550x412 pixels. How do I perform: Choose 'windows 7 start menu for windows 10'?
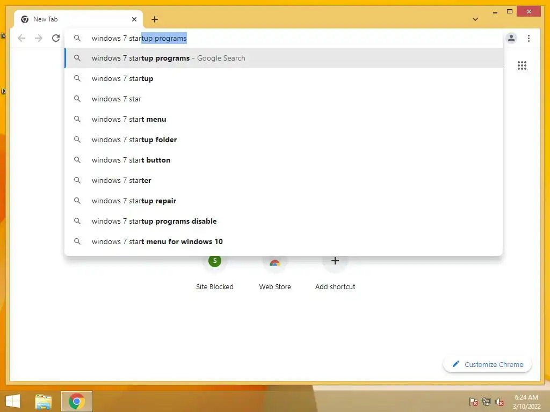[x=284, y=241]
